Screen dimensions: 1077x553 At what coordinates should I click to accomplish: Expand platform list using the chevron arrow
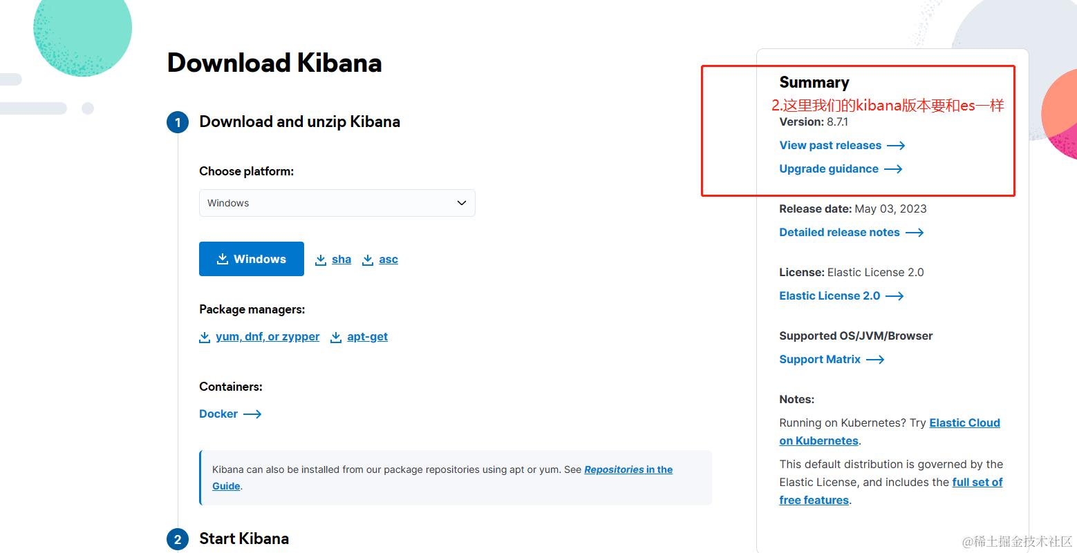coord(462,203)
